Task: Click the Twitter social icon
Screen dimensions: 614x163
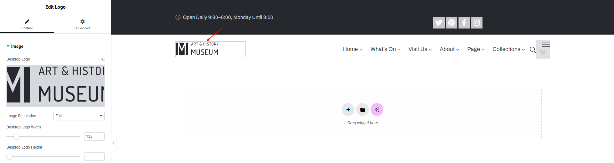Action: tap(439, 23)
